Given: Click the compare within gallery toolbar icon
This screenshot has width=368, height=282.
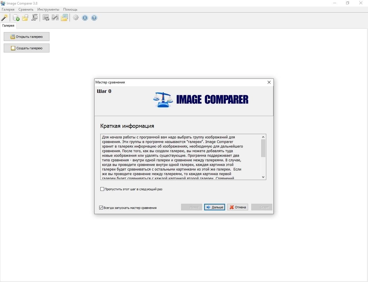Looking at the screenshot, I should click(x=46, y=18).
